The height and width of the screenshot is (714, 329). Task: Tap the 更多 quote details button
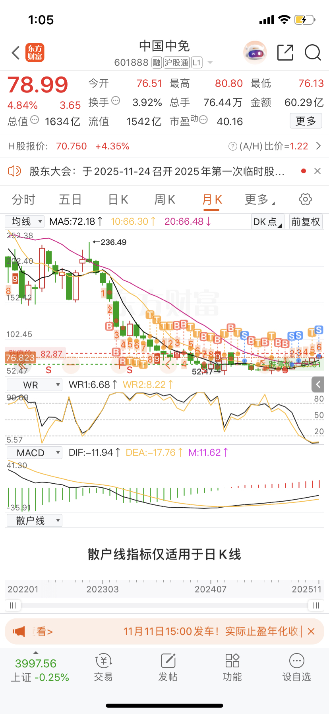[306, 121]
